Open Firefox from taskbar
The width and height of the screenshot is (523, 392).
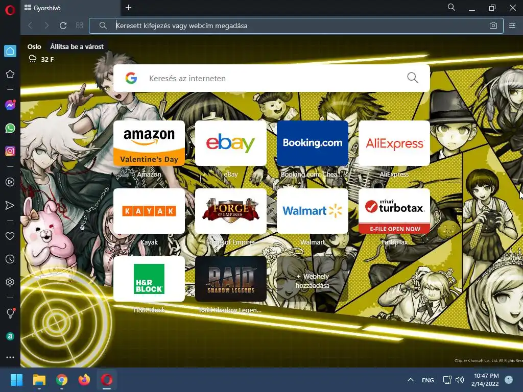84,380
